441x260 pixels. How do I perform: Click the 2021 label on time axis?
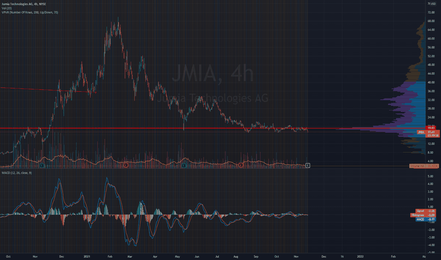pos(87,256)
